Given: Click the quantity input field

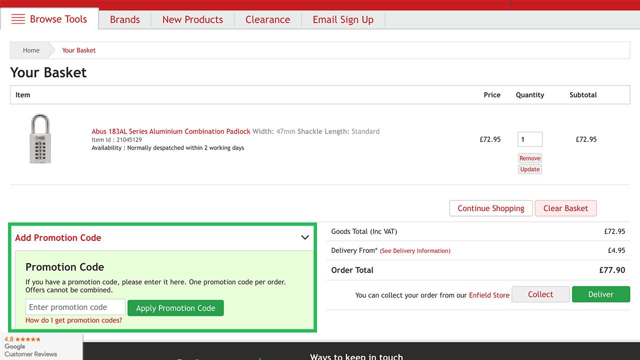Looking at the screenshot, I should pyautogui.click(x=530, y=139).
